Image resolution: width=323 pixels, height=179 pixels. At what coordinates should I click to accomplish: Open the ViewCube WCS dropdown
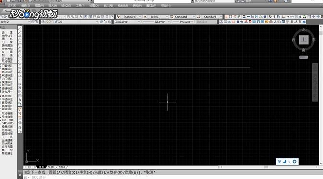coord(304,57)
